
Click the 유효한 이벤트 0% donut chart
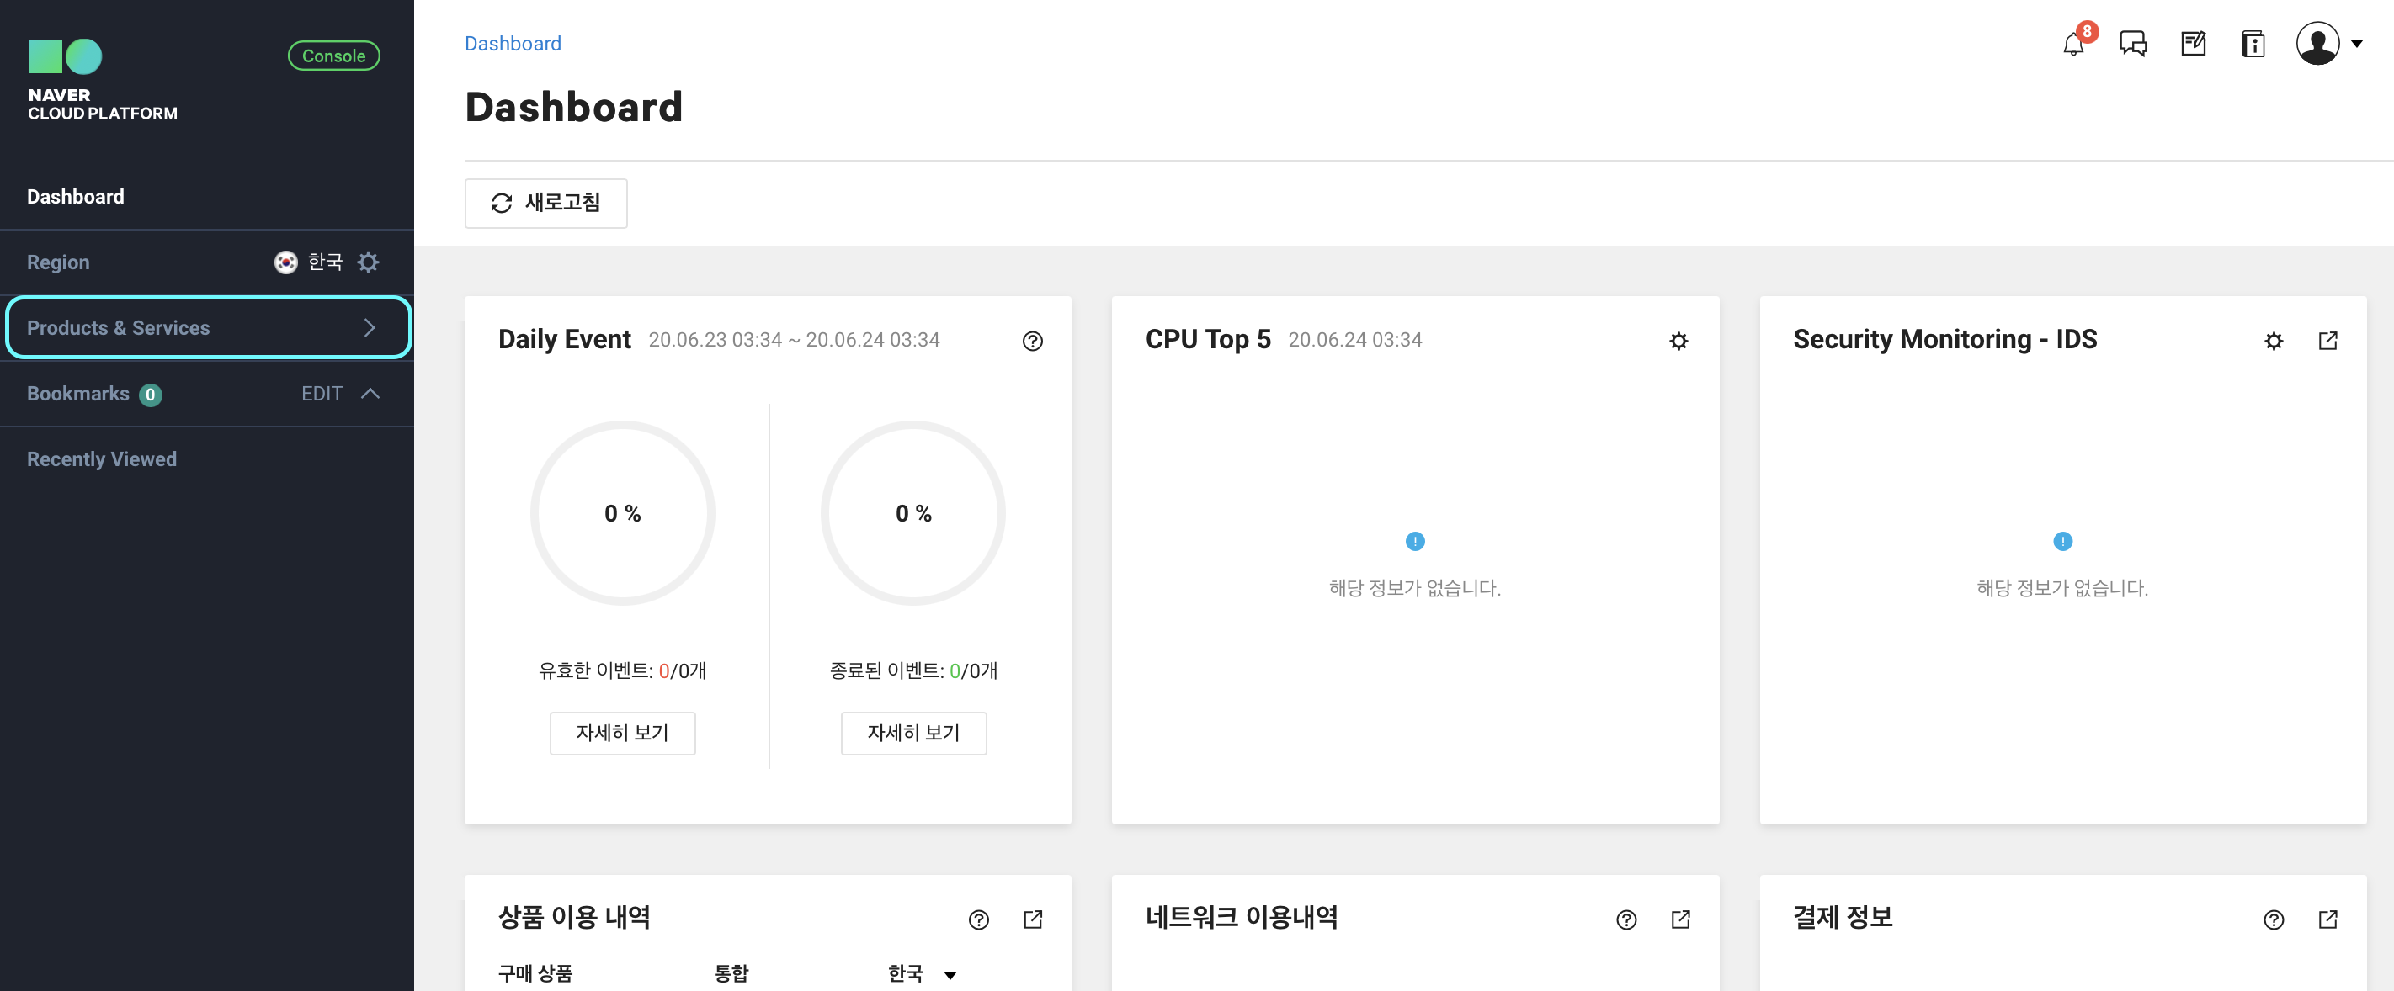(622, 514)
